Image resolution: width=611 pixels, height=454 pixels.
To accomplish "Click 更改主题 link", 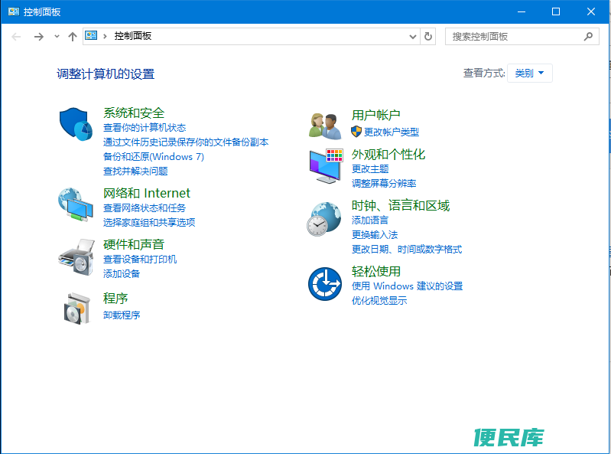I will 370,168.
